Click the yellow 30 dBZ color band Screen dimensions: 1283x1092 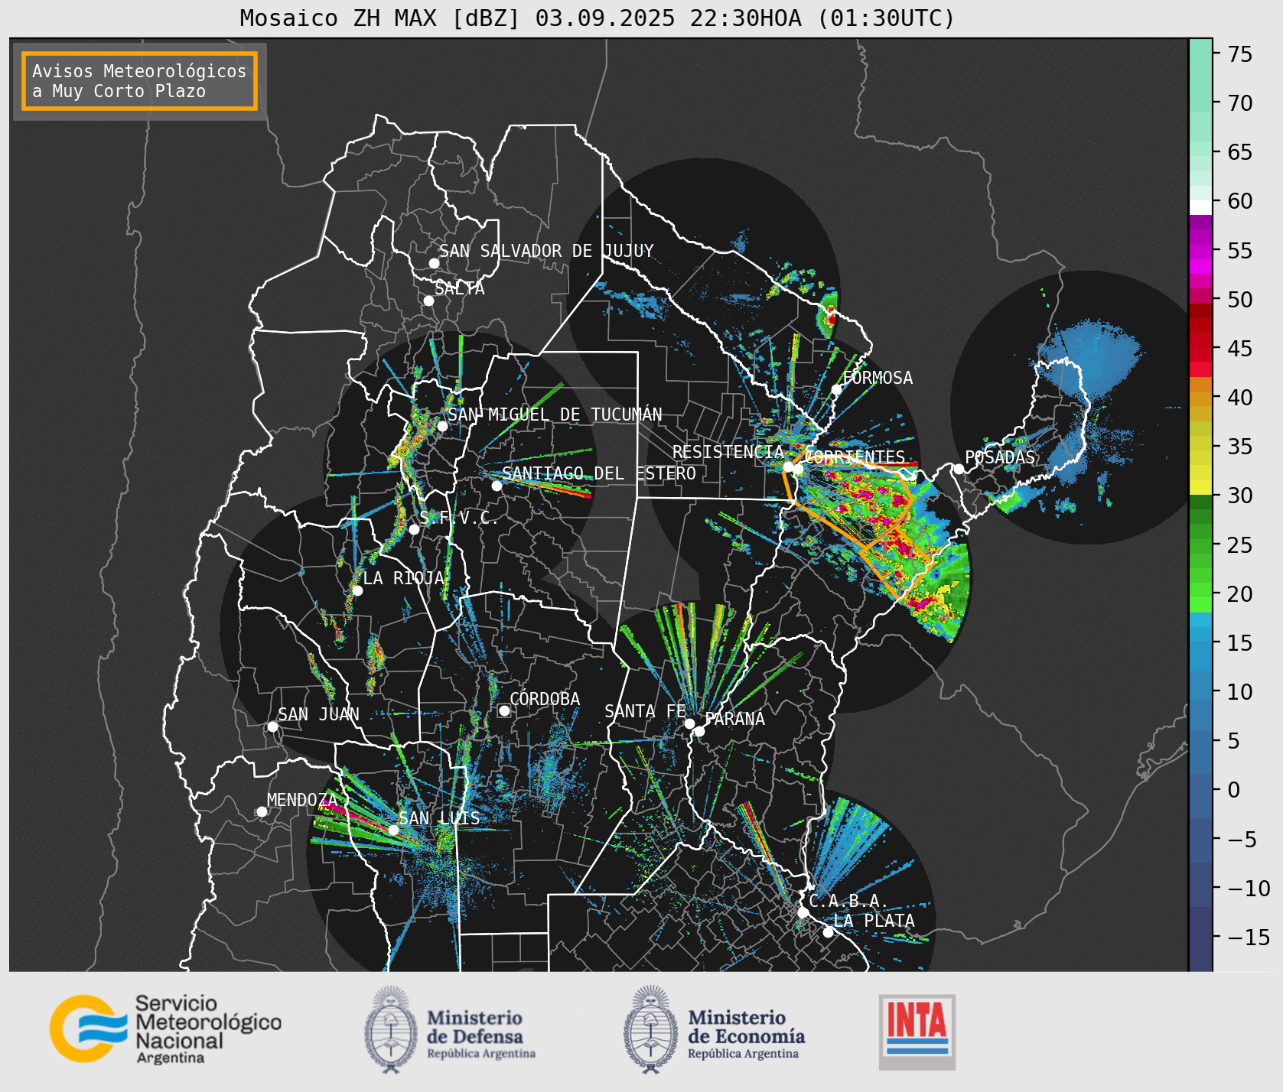pos(1200,487)
